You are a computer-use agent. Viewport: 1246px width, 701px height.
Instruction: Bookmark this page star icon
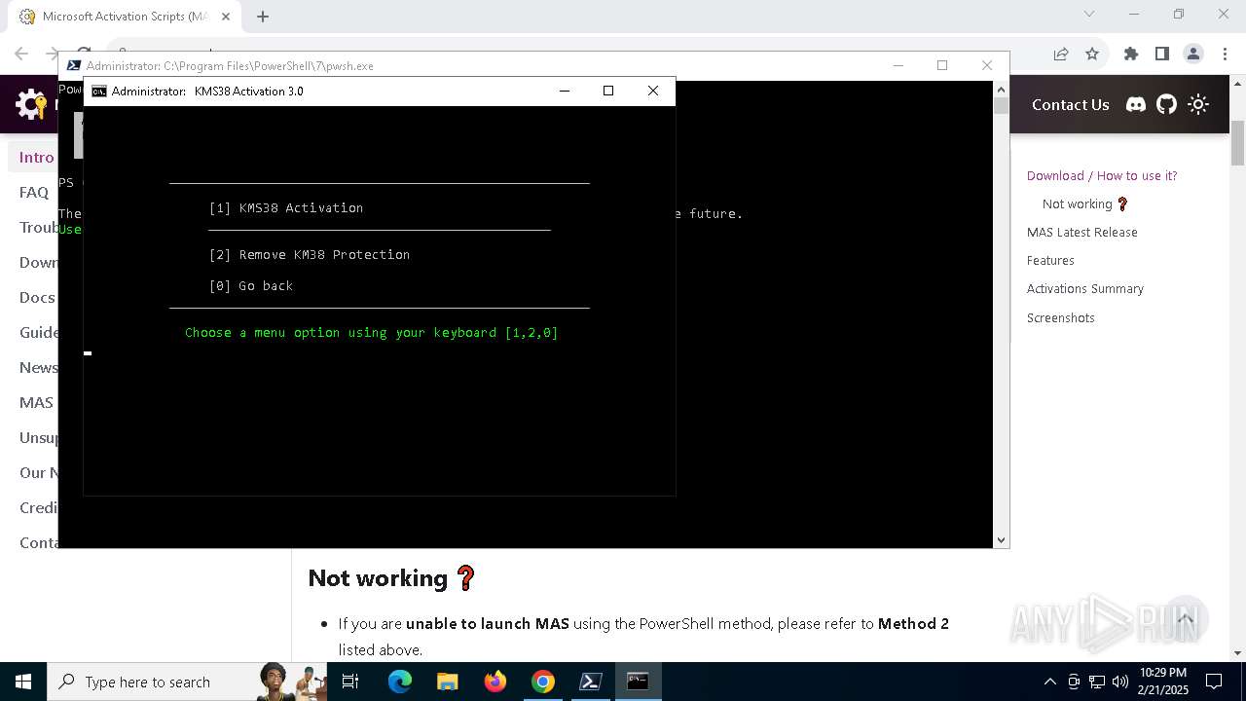pos(1092,54)
